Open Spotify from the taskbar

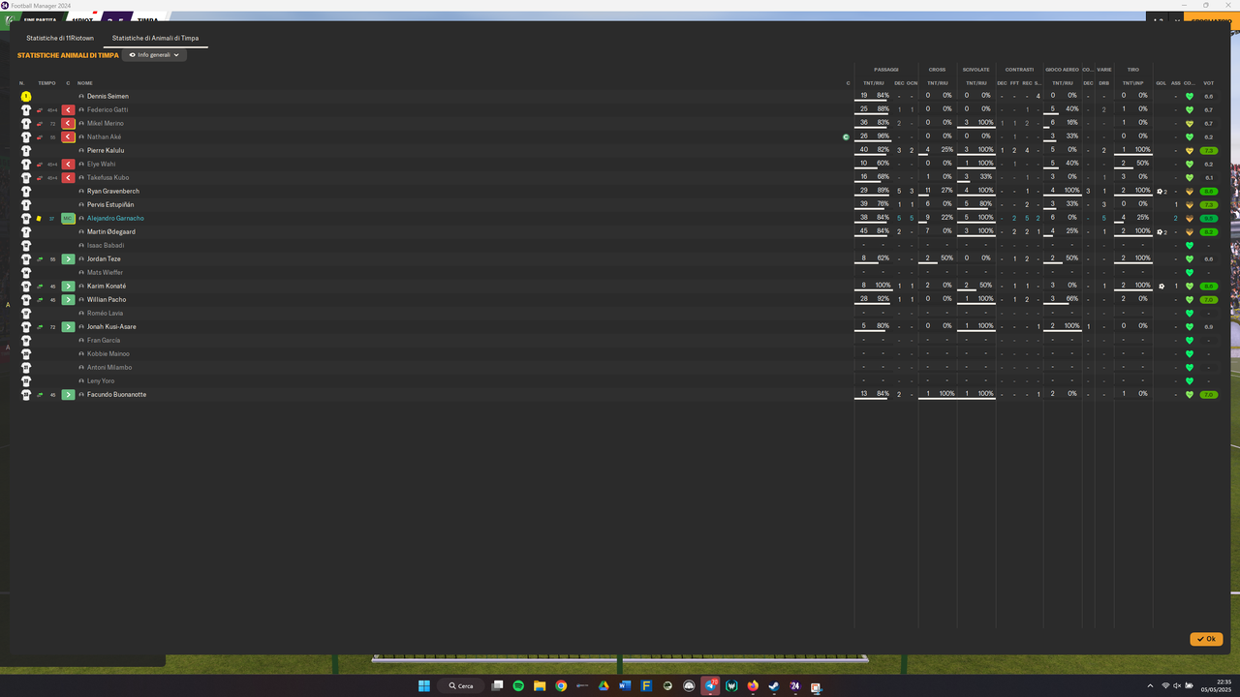pyautogui.click(x=518, y=685)
